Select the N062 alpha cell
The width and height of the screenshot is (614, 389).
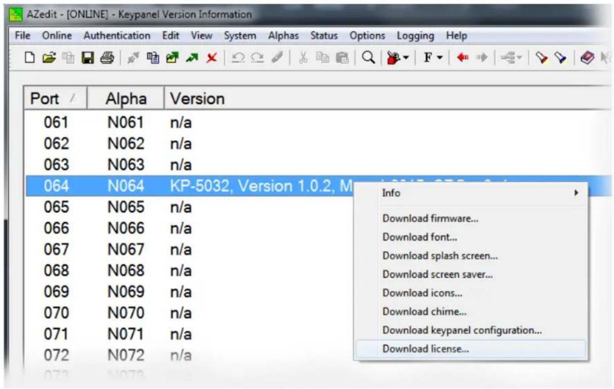coord(126,143)
